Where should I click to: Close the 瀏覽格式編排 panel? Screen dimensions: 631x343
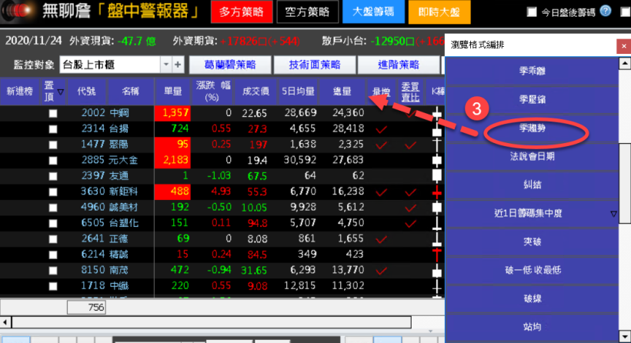622,46
